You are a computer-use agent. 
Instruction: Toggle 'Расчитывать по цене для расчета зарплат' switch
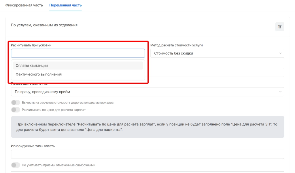[16, 110]
